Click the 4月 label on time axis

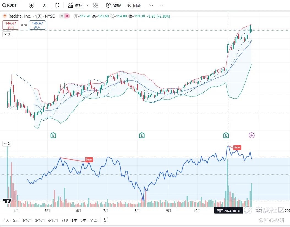(x=16, y=211)
